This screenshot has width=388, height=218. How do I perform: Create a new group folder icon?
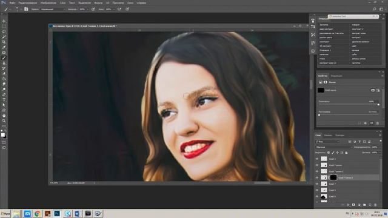coord(364,205)
